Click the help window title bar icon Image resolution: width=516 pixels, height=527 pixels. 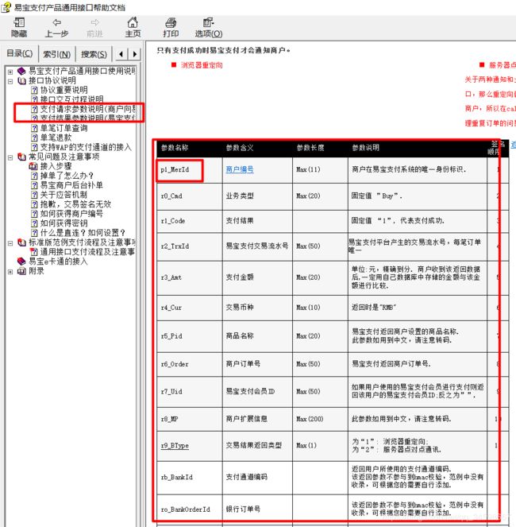point(6,7)
